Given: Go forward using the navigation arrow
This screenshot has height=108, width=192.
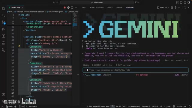Looking at the screenshot, I should [57, 2].
